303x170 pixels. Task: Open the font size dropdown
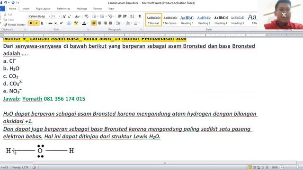[x=60, y=17]
